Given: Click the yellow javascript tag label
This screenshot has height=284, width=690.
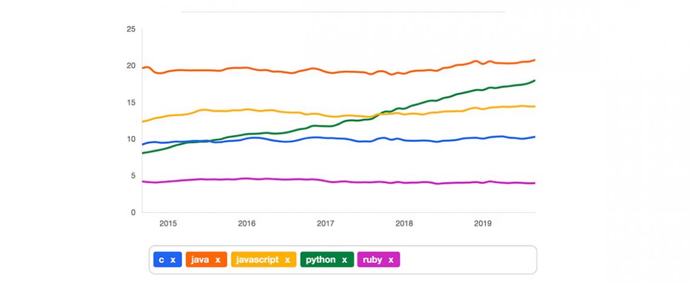Looking at the screenshot, I should tap(257, 260).
